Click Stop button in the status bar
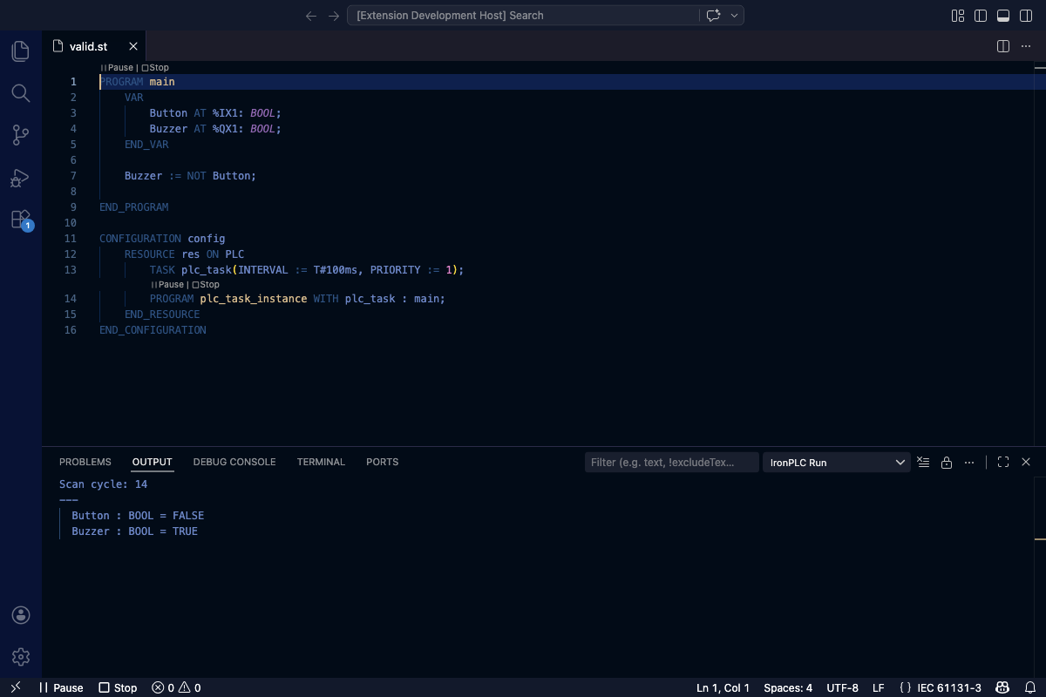Image resolution: width=1046 pixels, height=697 pixels. (x=118, y=687)
